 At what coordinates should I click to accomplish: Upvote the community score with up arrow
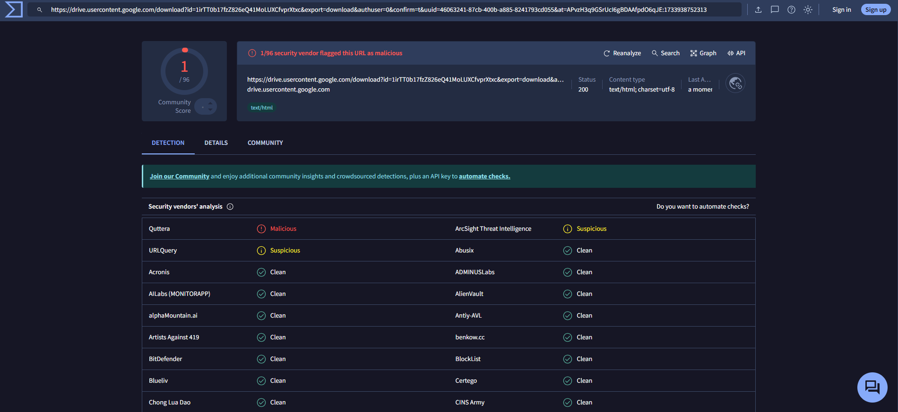pos(210,103)
